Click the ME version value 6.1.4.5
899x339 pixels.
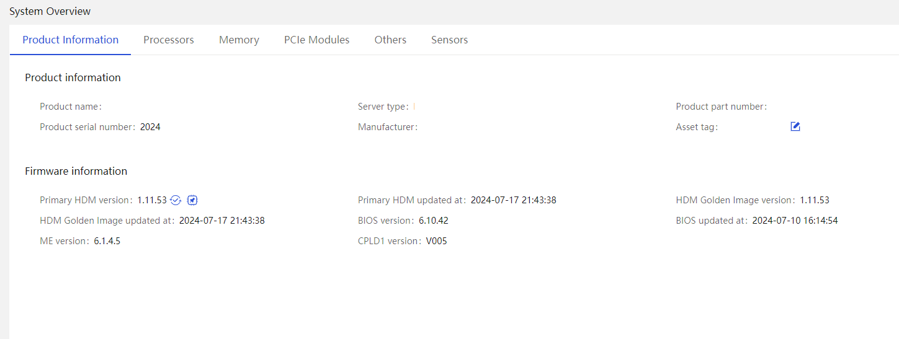tap(107, 241)
